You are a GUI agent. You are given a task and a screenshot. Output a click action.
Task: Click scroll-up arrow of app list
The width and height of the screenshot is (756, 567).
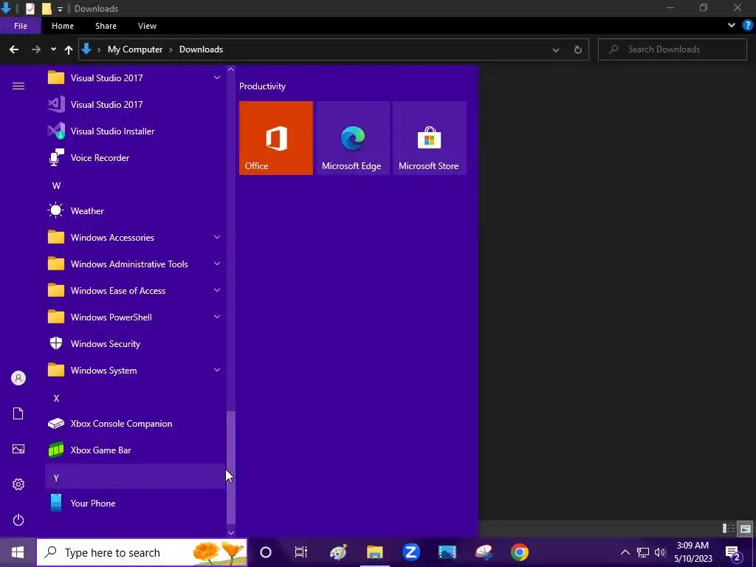click(231, 69)
